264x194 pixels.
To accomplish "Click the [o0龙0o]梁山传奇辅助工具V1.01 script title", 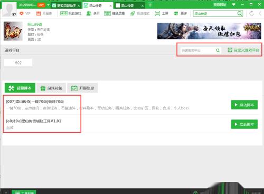I will pos(34,121).
